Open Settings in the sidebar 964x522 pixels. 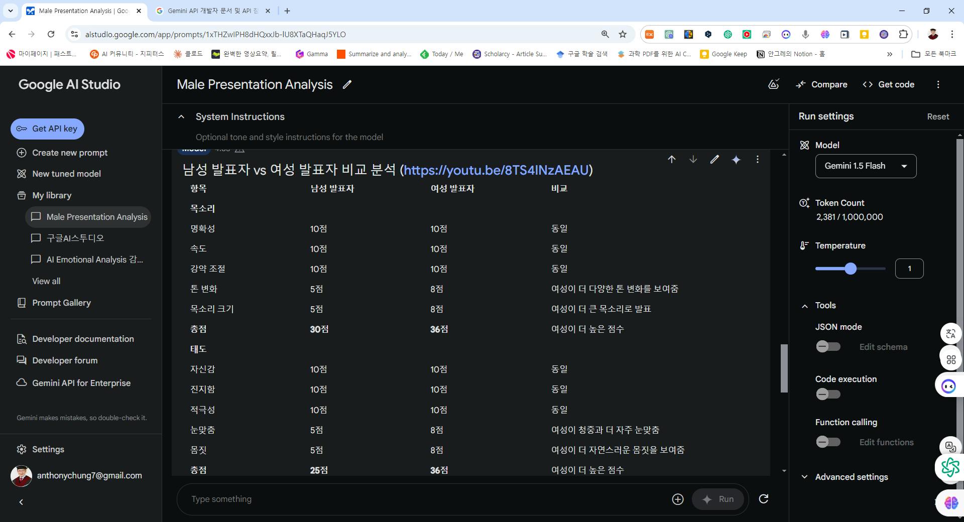41,449
